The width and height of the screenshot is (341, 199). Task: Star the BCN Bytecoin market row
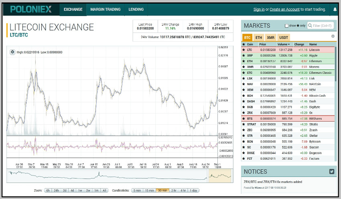(244, 141)
